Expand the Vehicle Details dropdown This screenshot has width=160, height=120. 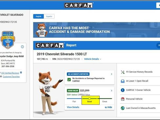point(92,59)
